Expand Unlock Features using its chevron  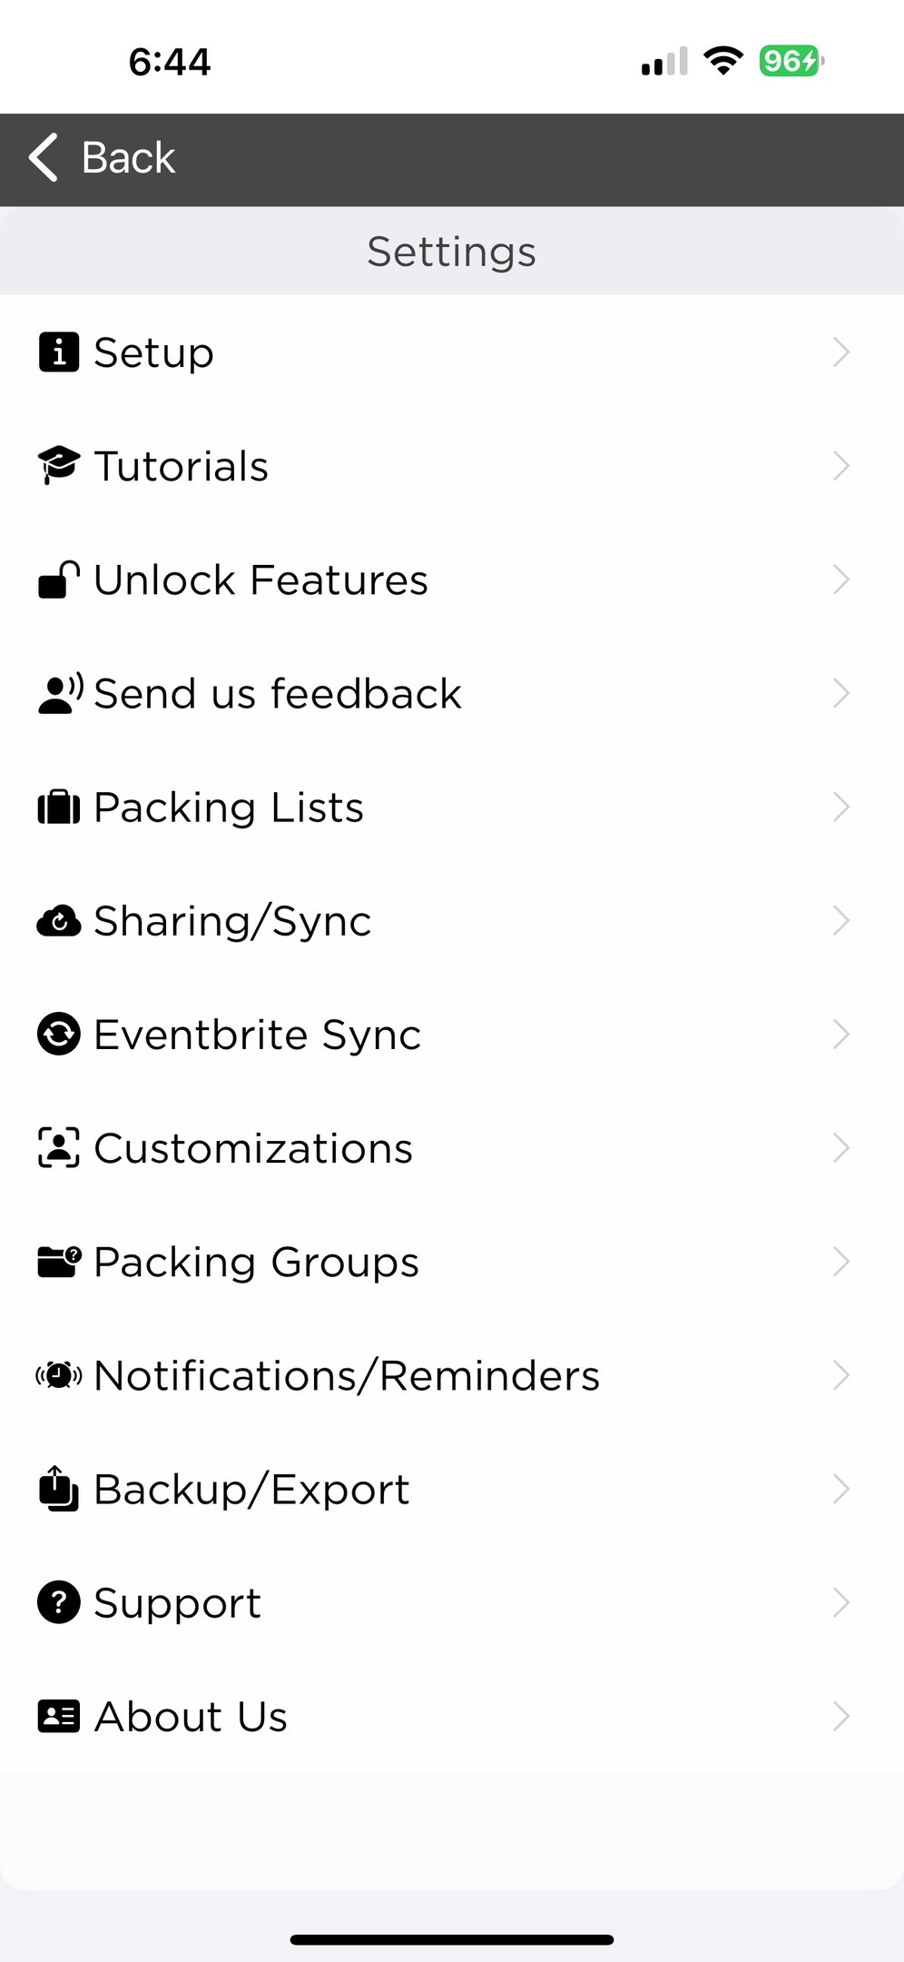[x=841, y=580]
